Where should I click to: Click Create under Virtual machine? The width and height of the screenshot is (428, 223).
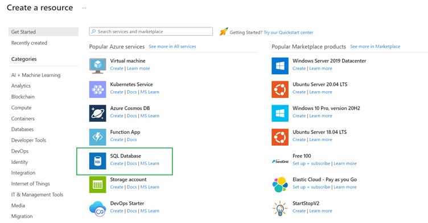[117, 68]
